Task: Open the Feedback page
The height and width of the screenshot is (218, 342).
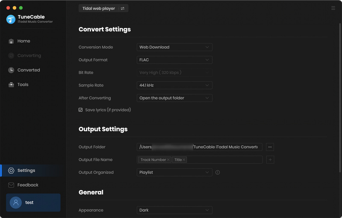Action: coord(28,185)
